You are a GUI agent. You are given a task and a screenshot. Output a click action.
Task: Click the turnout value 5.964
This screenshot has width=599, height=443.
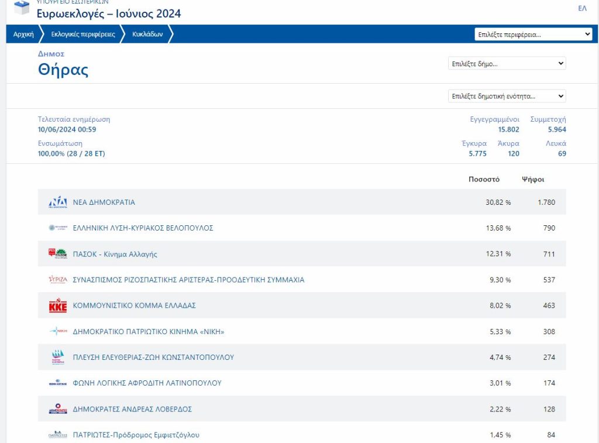tap(557, 129)
